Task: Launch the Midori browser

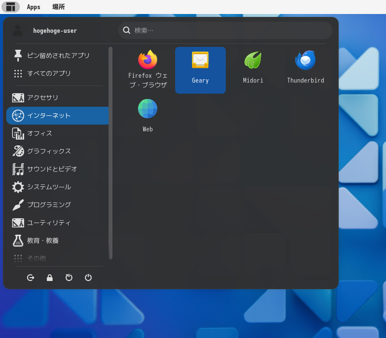Action: [253, 70]
